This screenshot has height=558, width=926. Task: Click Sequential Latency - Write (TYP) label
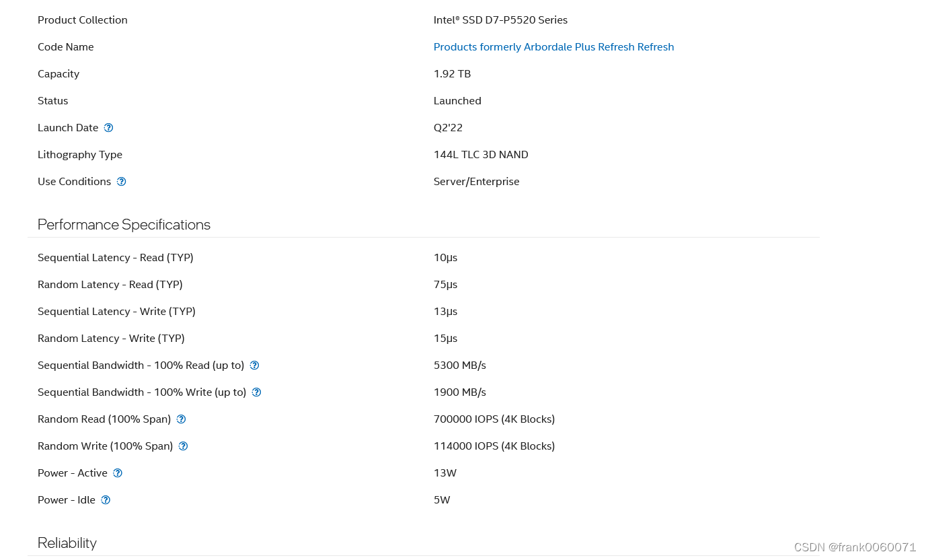(117, 312)
